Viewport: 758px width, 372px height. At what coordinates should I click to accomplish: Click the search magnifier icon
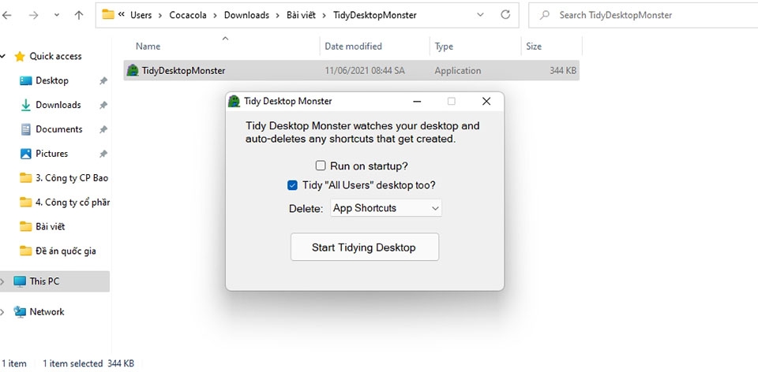click(544, 16)
